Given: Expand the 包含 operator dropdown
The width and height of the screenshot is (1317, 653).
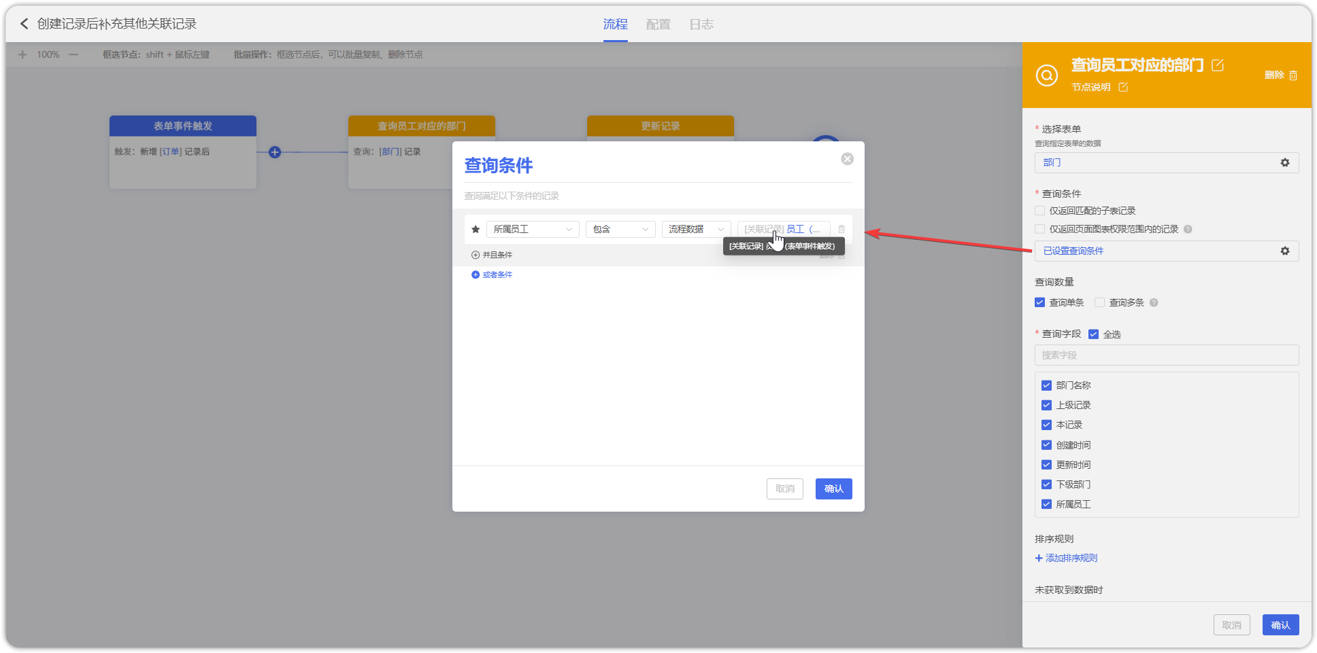Looking at the screenshot, I should pos(620,230).
